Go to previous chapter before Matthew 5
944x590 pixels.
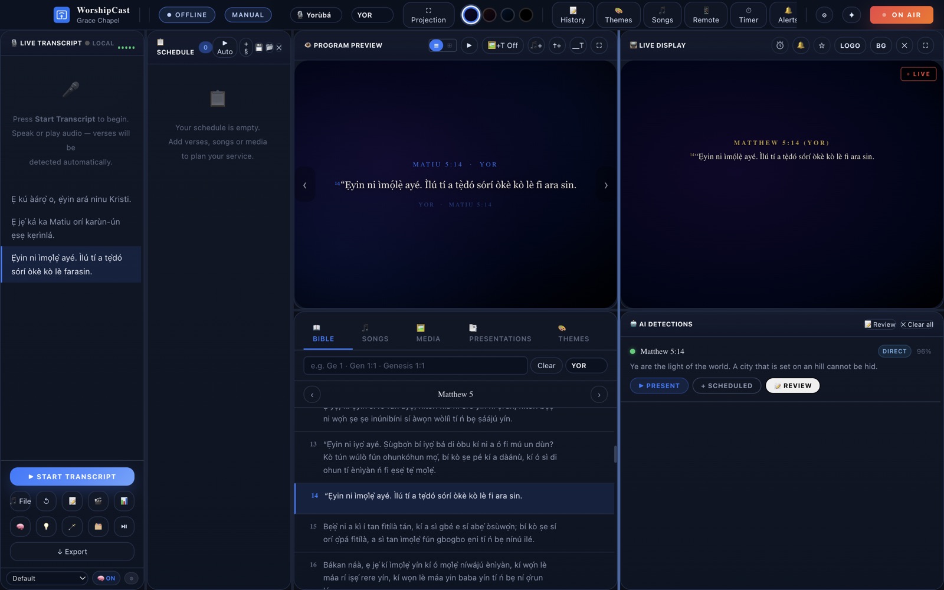pos(312,395)
